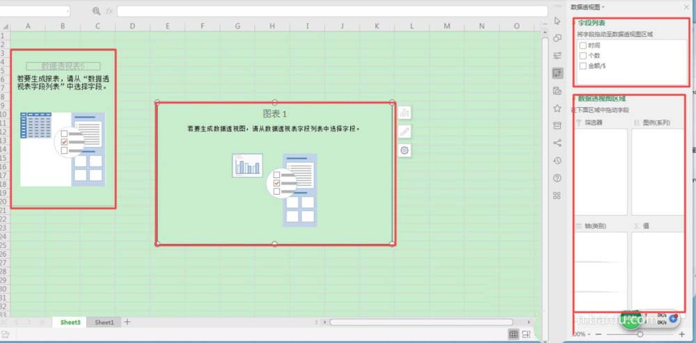Select the arrow pointer tool in sidebar

coord(557,21)
